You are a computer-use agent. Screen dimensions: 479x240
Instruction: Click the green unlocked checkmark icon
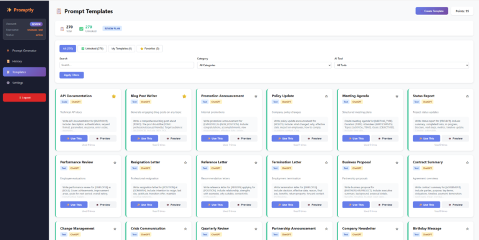(81, 29)
